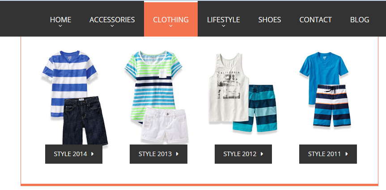
Task: Click the arrow icon on Style 2011 button
Action: 347,154
